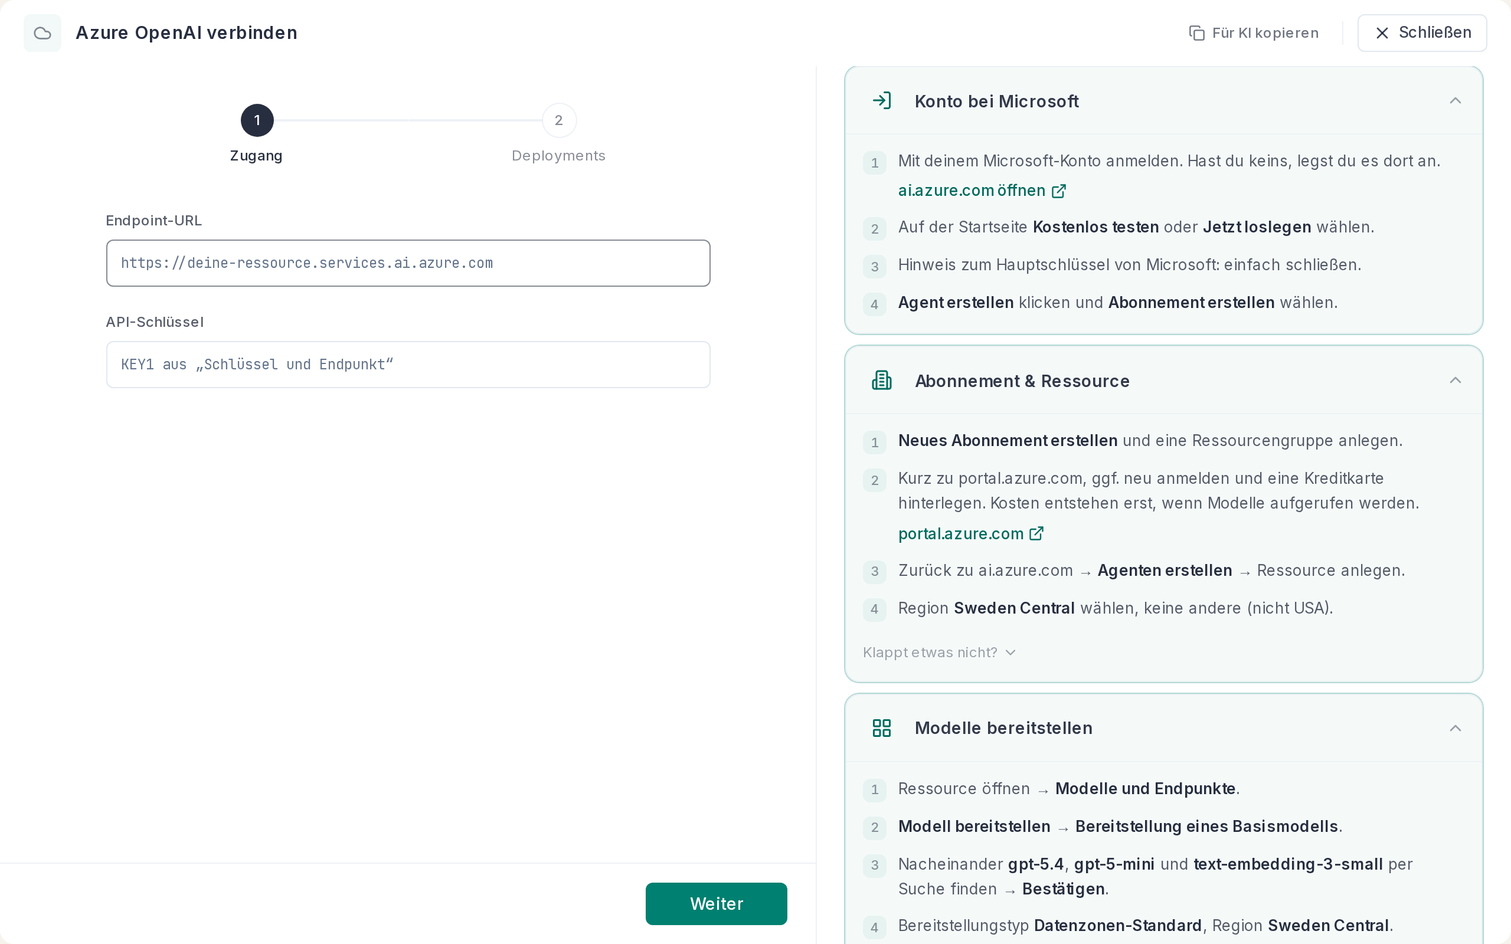Click the Azure OpenAI verbinden title
The height and width of the screenshot is (944, 1511).
click(x=186, y=33)
